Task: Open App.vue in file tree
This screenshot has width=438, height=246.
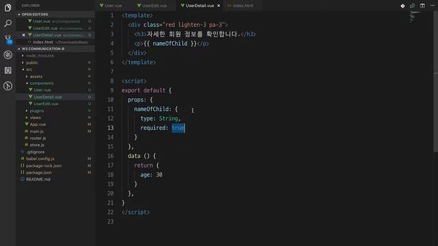Action: pyautogui.click(x=55, y=124)
